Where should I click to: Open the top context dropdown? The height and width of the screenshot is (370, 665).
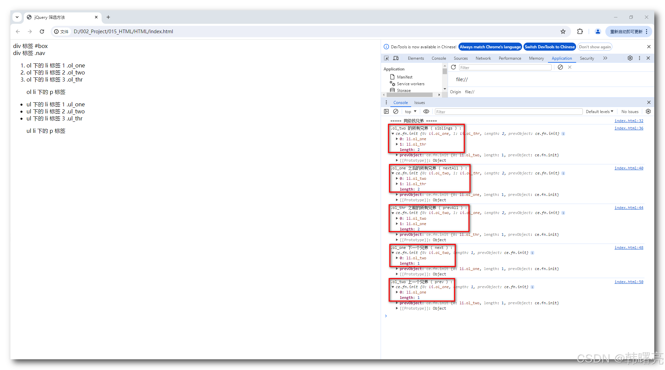pyautogui.click(x=410, y=112)
